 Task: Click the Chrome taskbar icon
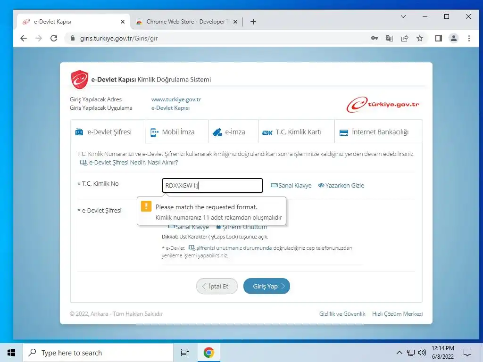click(208, 353)
